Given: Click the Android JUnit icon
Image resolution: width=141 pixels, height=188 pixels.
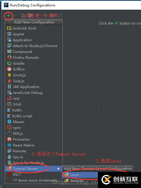Looking at the screenshot, I should pos(9,28).
